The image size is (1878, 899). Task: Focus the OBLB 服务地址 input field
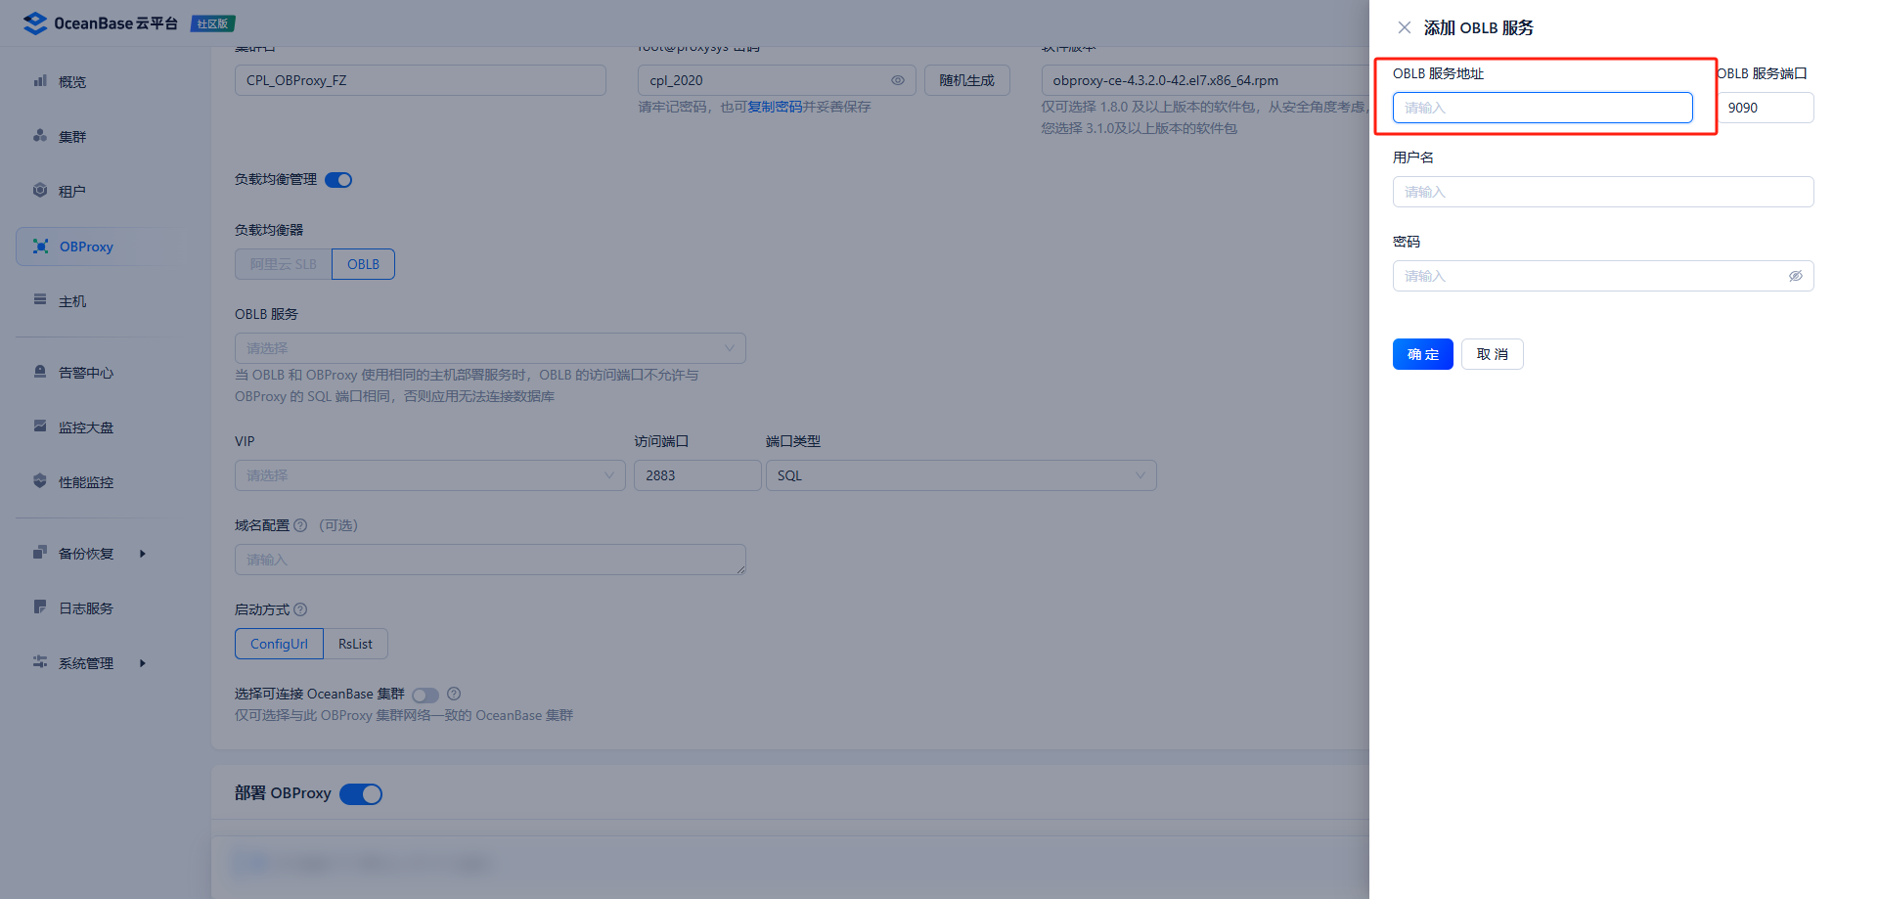(x=1543, y=108)
